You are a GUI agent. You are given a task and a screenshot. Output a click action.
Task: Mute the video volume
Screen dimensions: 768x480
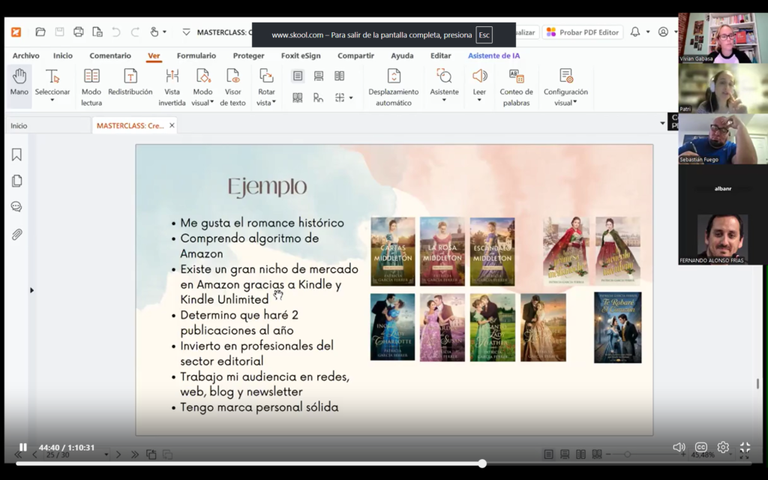[x=679, y=447]
